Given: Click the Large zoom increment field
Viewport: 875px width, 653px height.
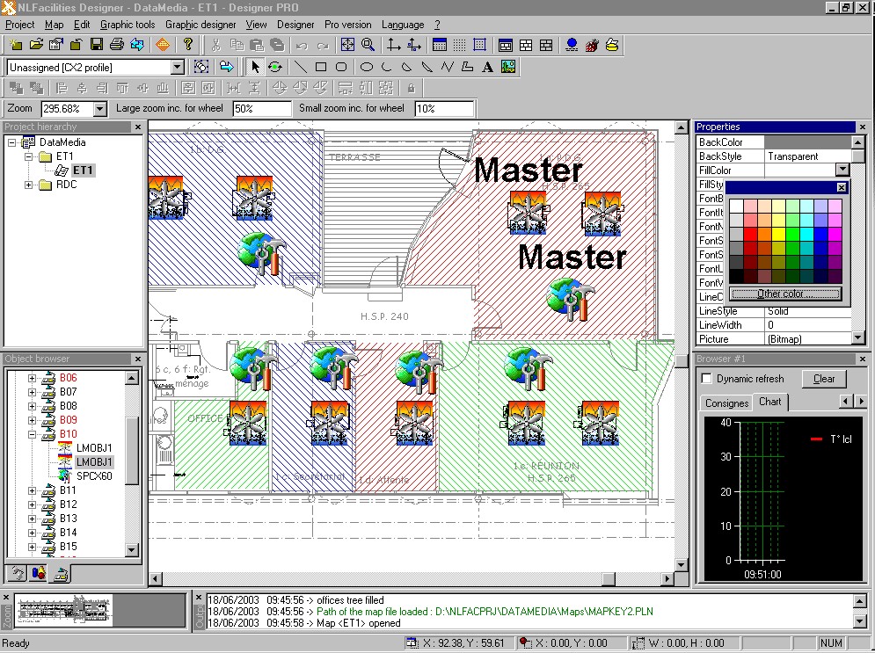Looking at the screenshot, I should coord(261,109).
